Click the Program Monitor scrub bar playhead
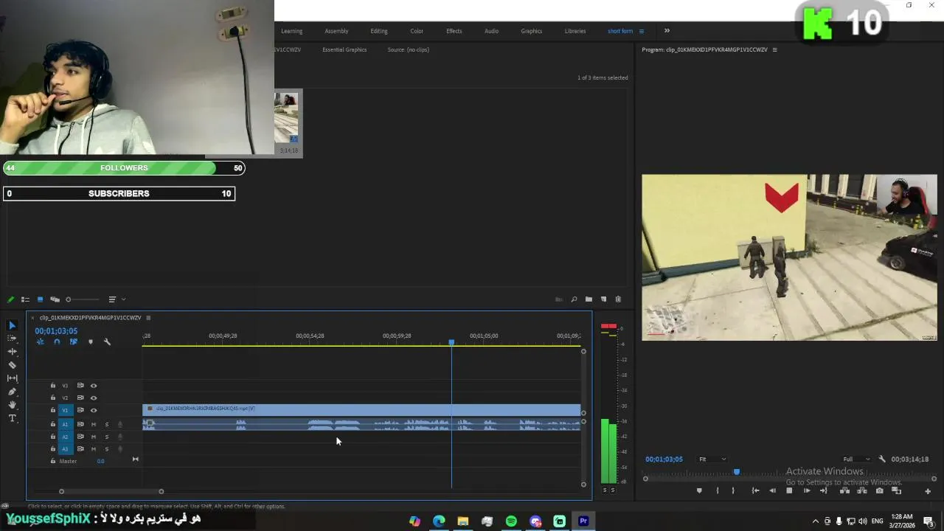 tap(736, 472)
